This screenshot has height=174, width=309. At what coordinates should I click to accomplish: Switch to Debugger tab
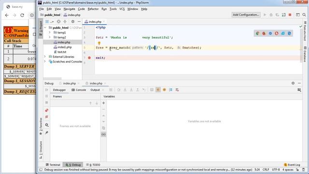click(59, 90)
